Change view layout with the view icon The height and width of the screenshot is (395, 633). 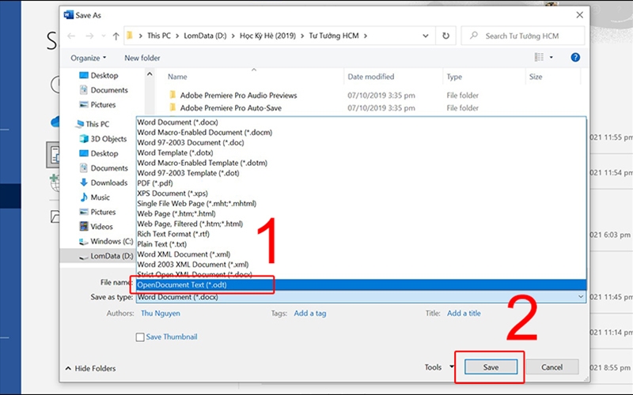coord(540,58)
